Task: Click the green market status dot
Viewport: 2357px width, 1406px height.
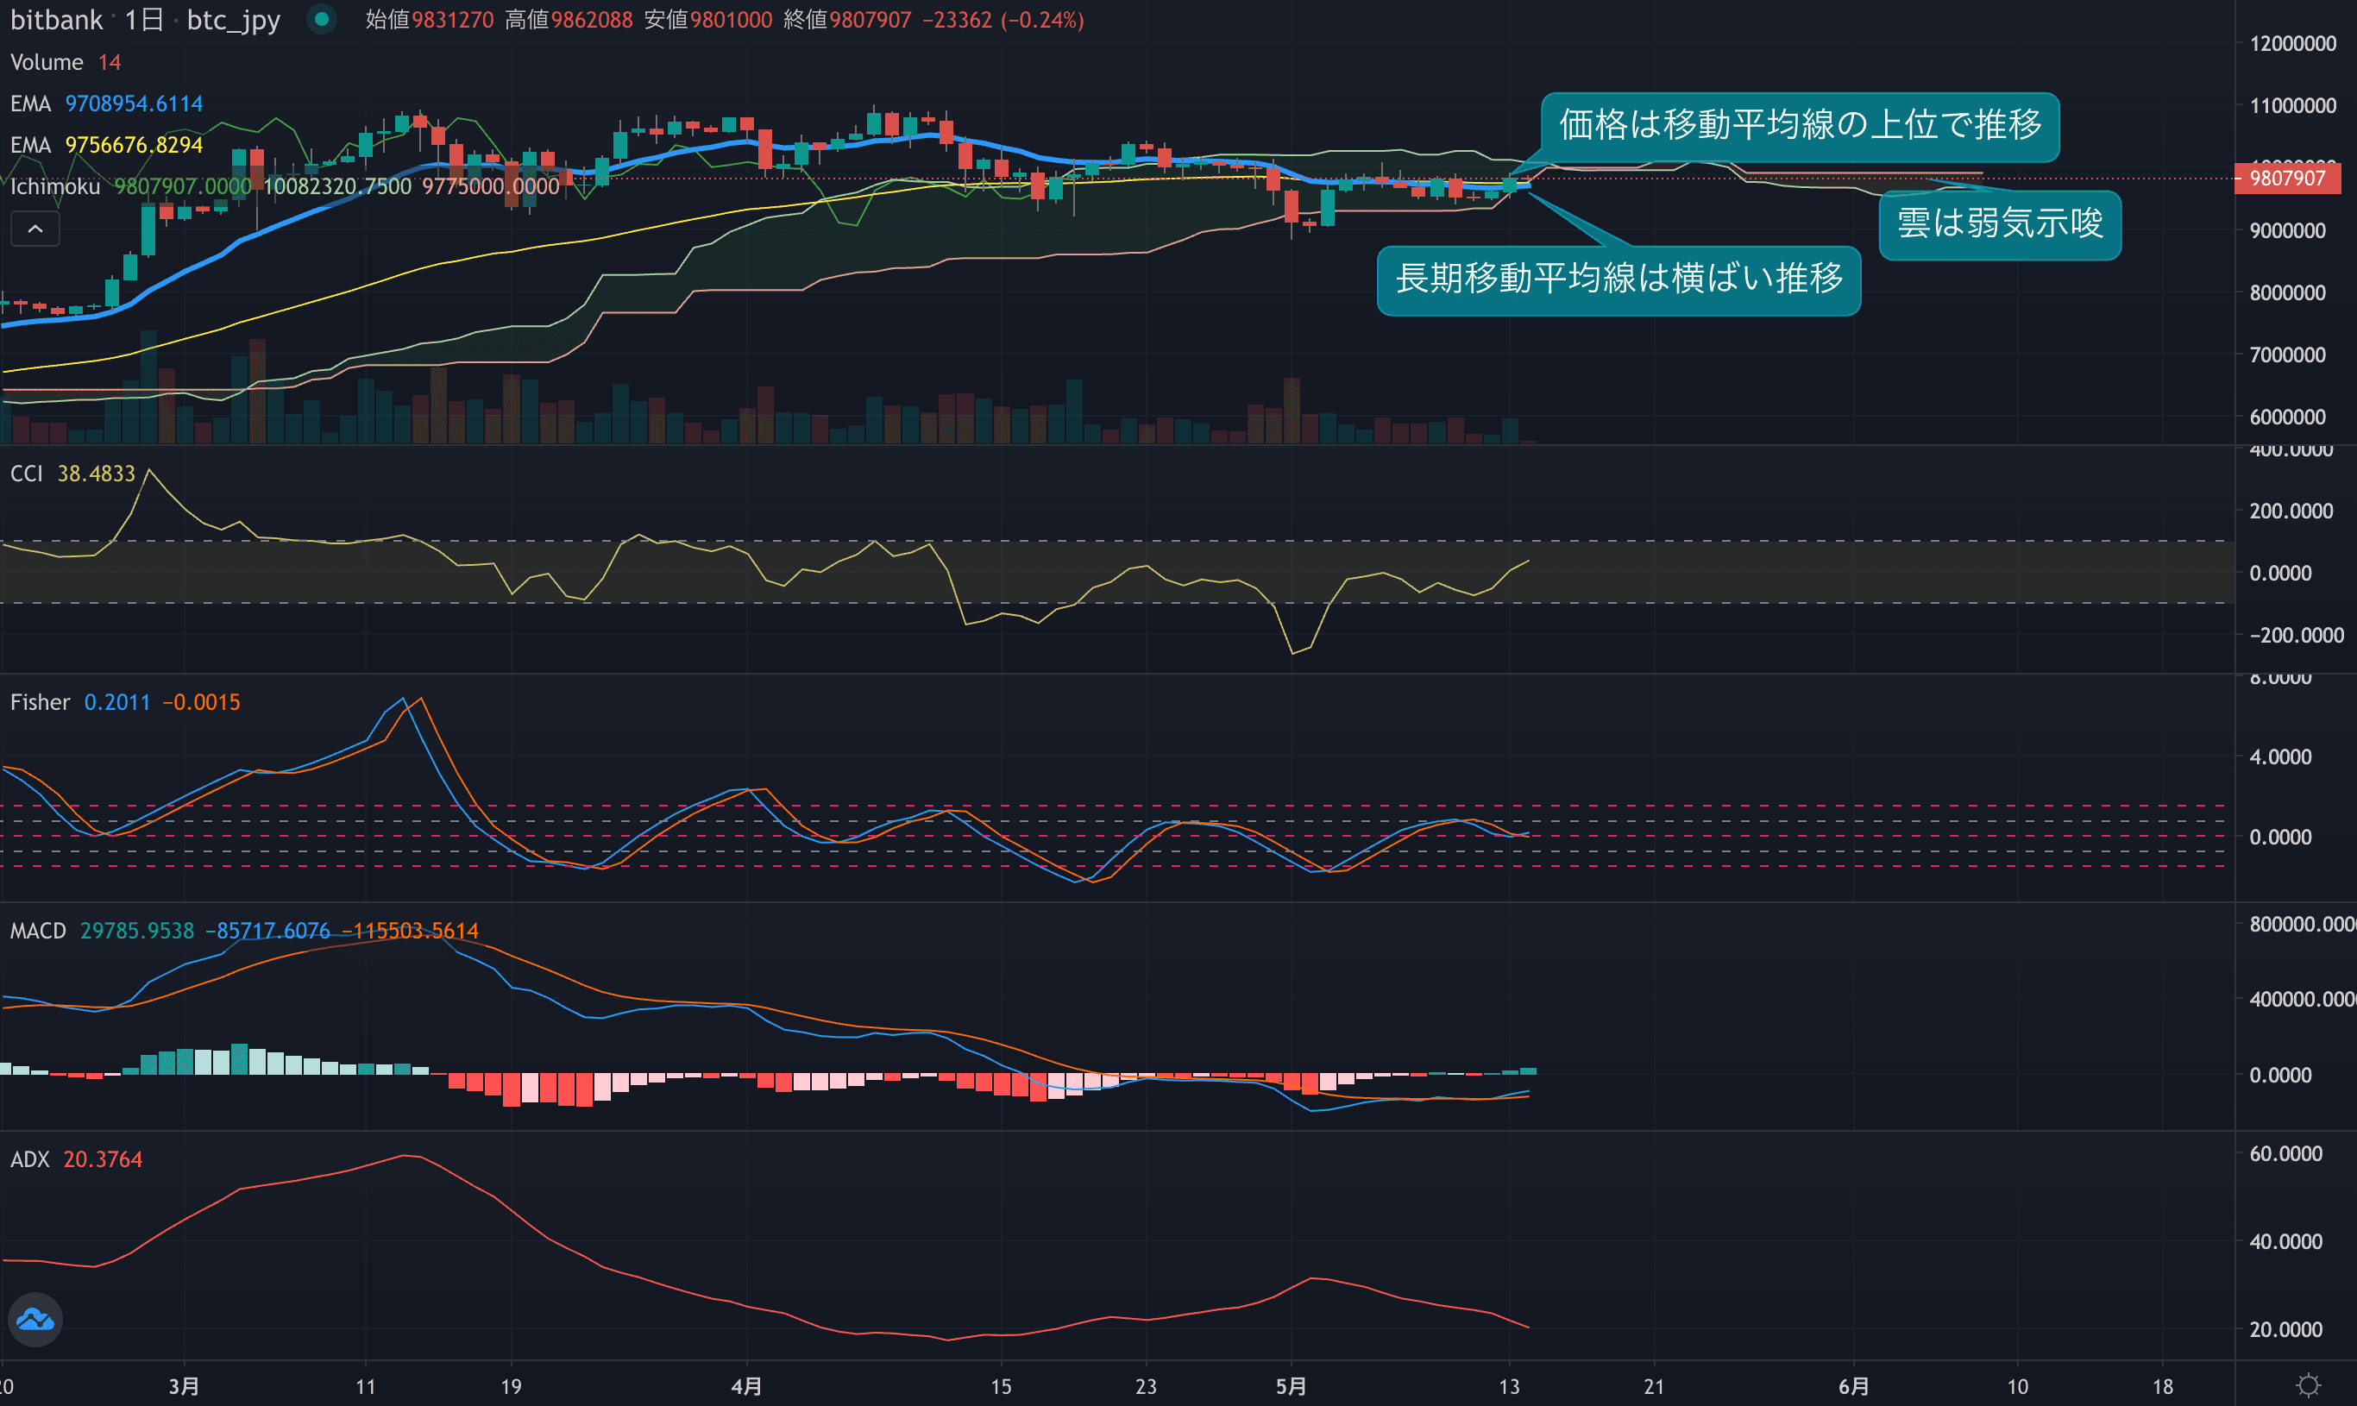Action: coord(322,19)
